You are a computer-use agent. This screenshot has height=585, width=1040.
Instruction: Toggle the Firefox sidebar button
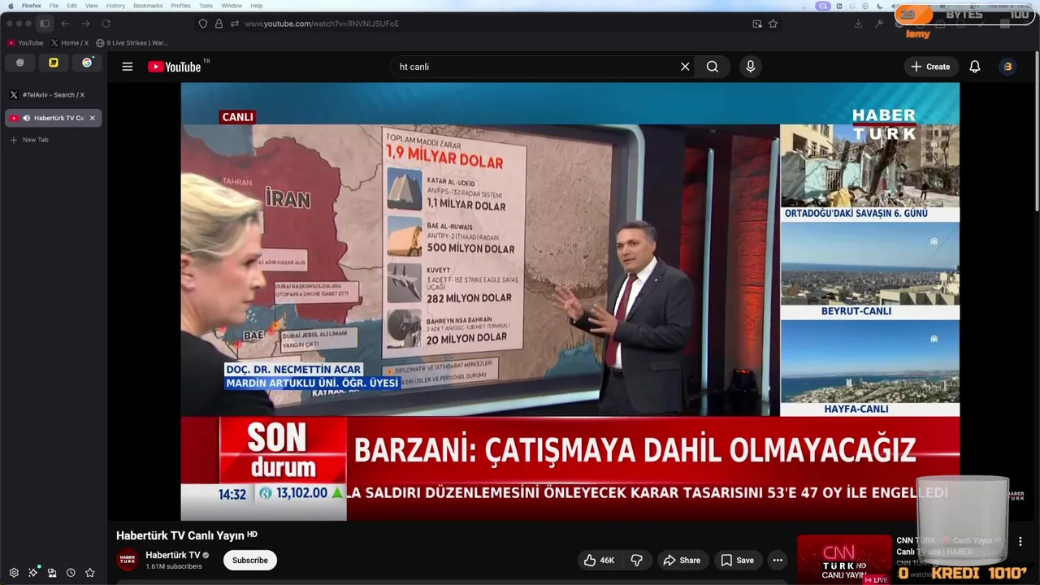(45, 24)
